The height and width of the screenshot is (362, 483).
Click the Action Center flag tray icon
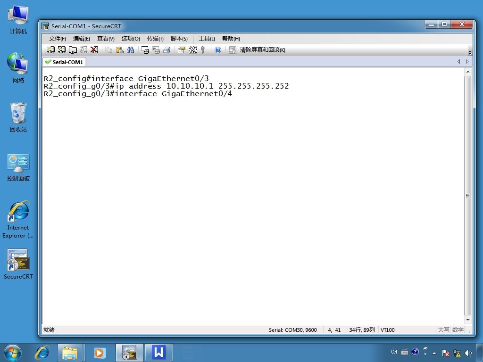(445, 353)
